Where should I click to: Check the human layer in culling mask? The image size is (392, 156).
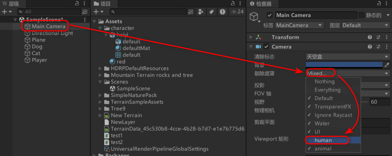point(333,140)
